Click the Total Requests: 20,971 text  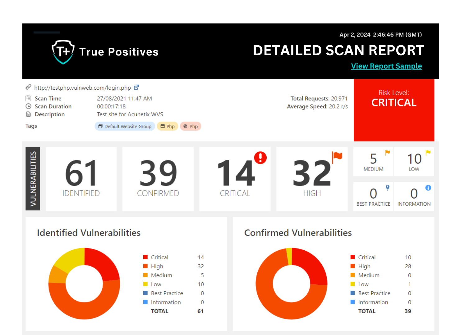tap(319, 98)
